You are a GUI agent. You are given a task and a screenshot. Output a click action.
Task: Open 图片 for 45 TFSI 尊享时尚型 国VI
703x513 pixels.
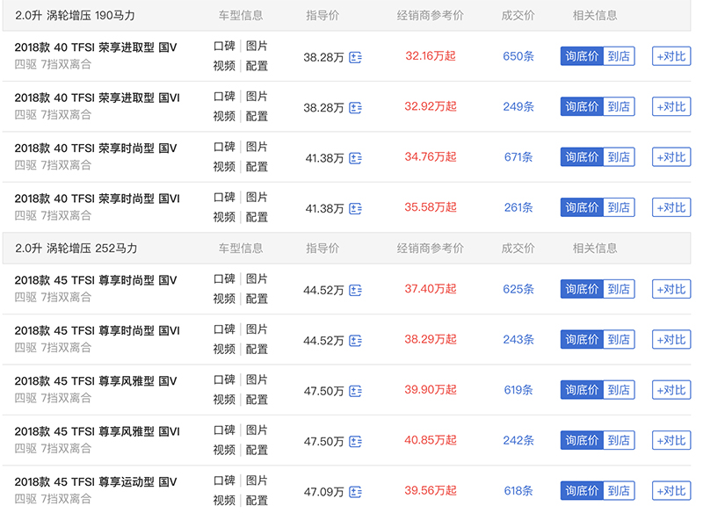[257, 329]
